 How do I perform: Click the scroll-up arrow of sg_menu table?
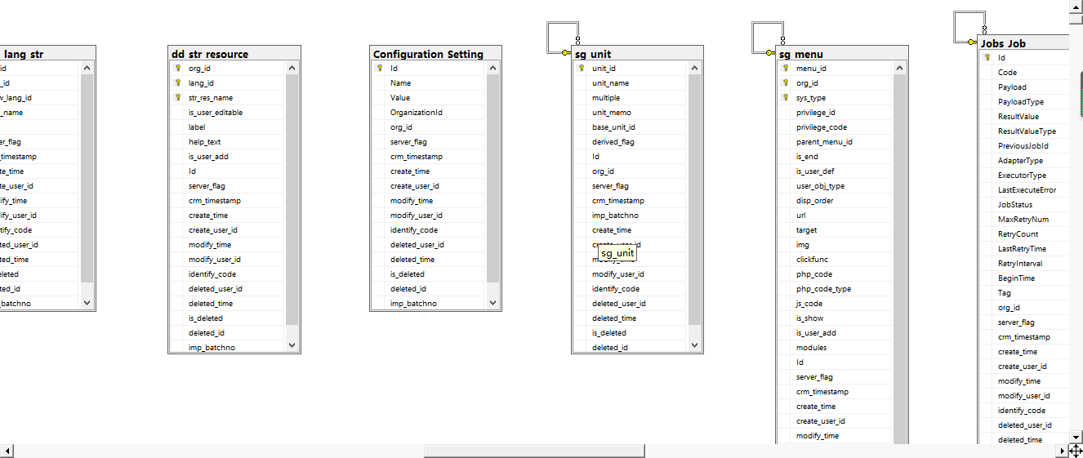pos(900,69)
